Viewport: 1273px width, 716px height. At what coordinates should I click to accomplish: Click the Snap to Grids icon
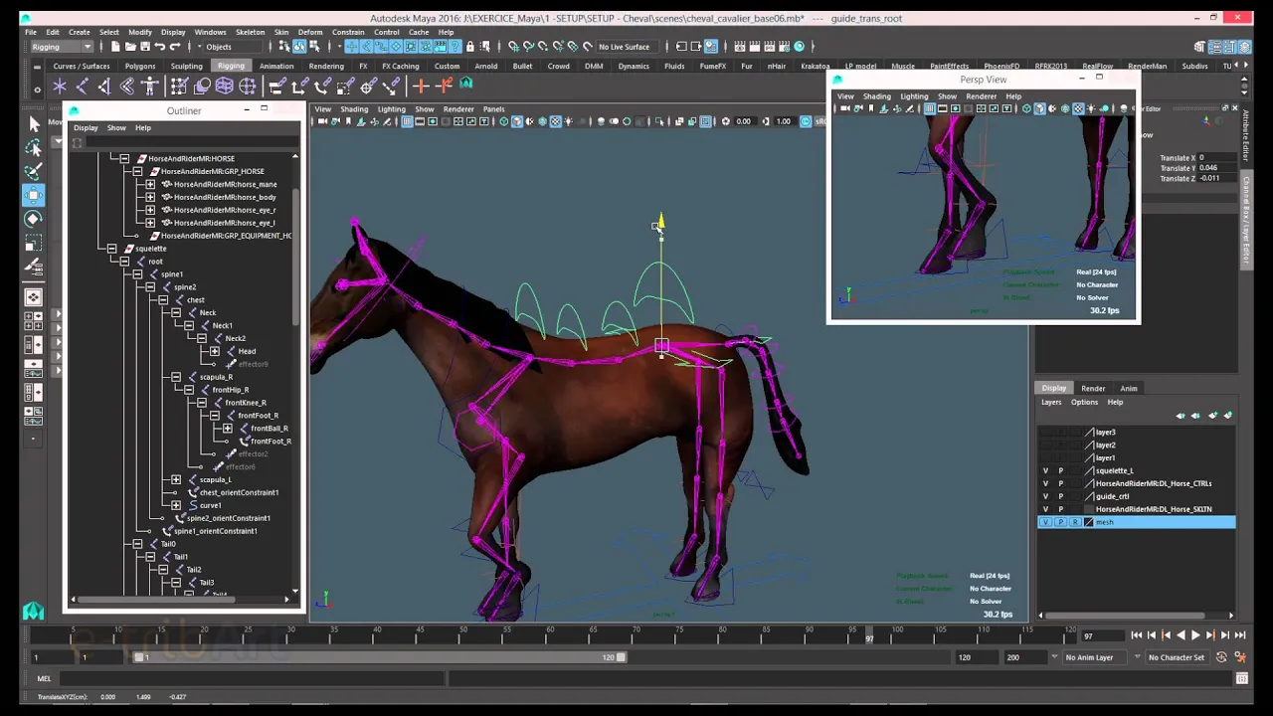513,47
